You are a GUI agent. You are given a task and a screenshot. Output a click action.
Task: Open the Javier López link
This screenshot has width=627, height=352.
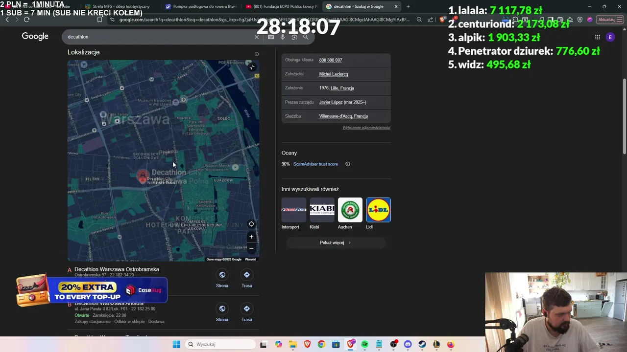pyautogui.click(x=331, y=102)
